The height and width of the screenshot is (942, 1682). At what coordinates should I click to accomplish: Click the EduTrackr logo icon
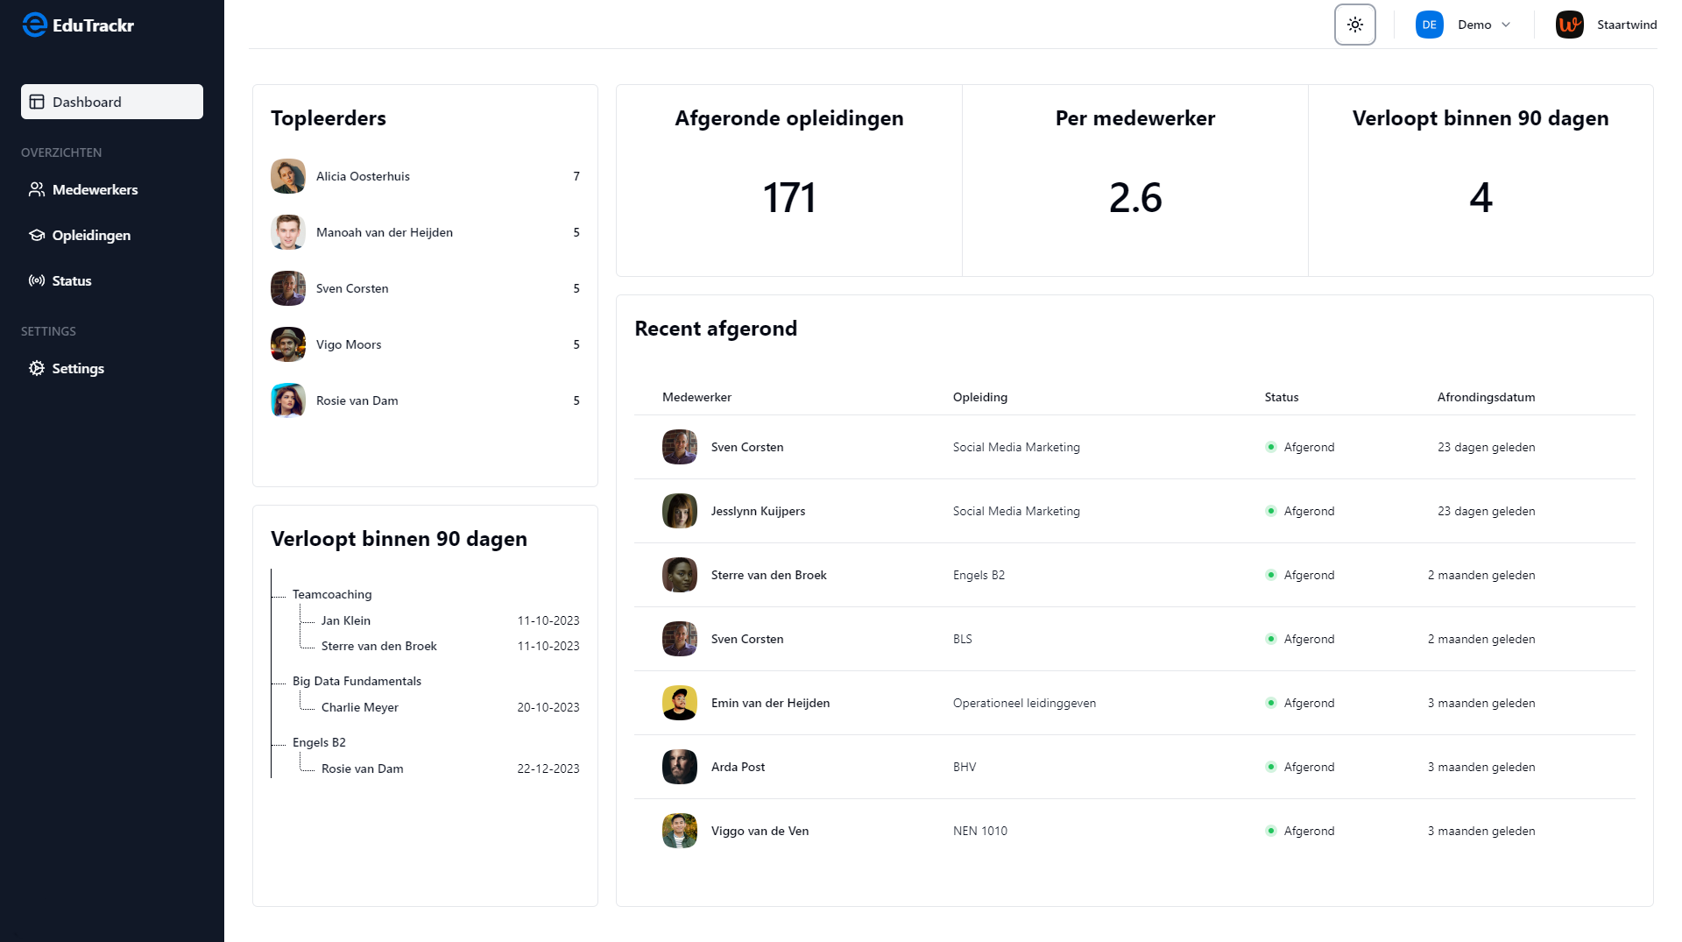click(34, 25)
